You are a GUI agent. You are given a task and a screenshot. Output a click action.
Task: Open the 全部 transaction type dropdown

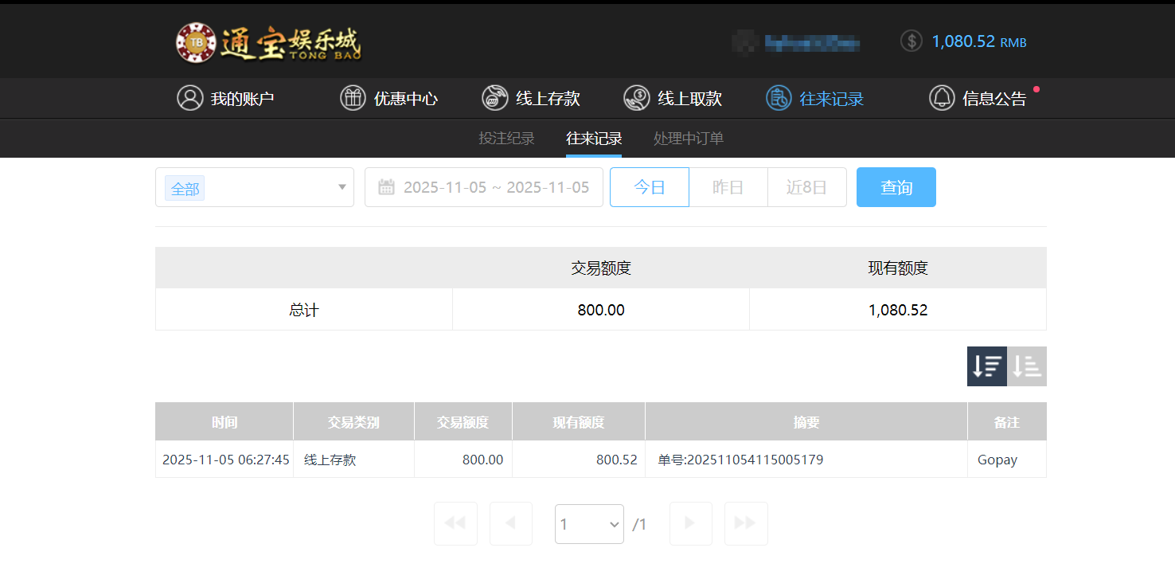pos(254,187)
